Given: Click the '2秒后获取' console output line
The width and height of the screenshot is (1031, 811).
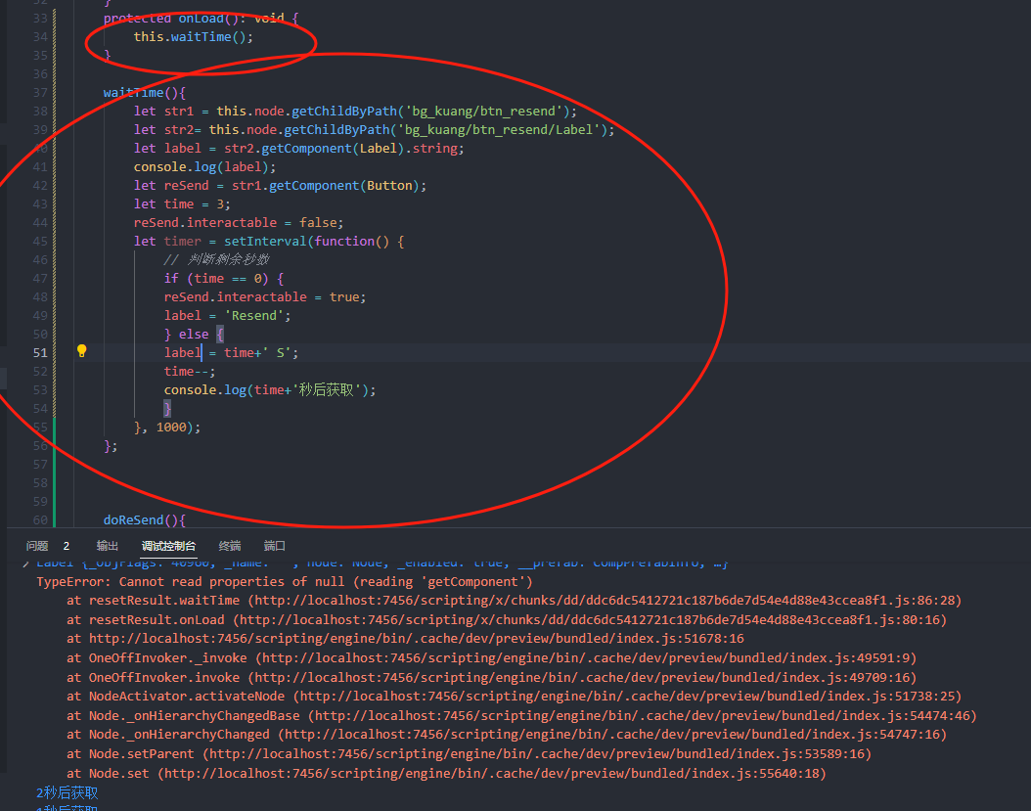Looking at the screenshot, I should pyautogui.click(x=67, y=792).
